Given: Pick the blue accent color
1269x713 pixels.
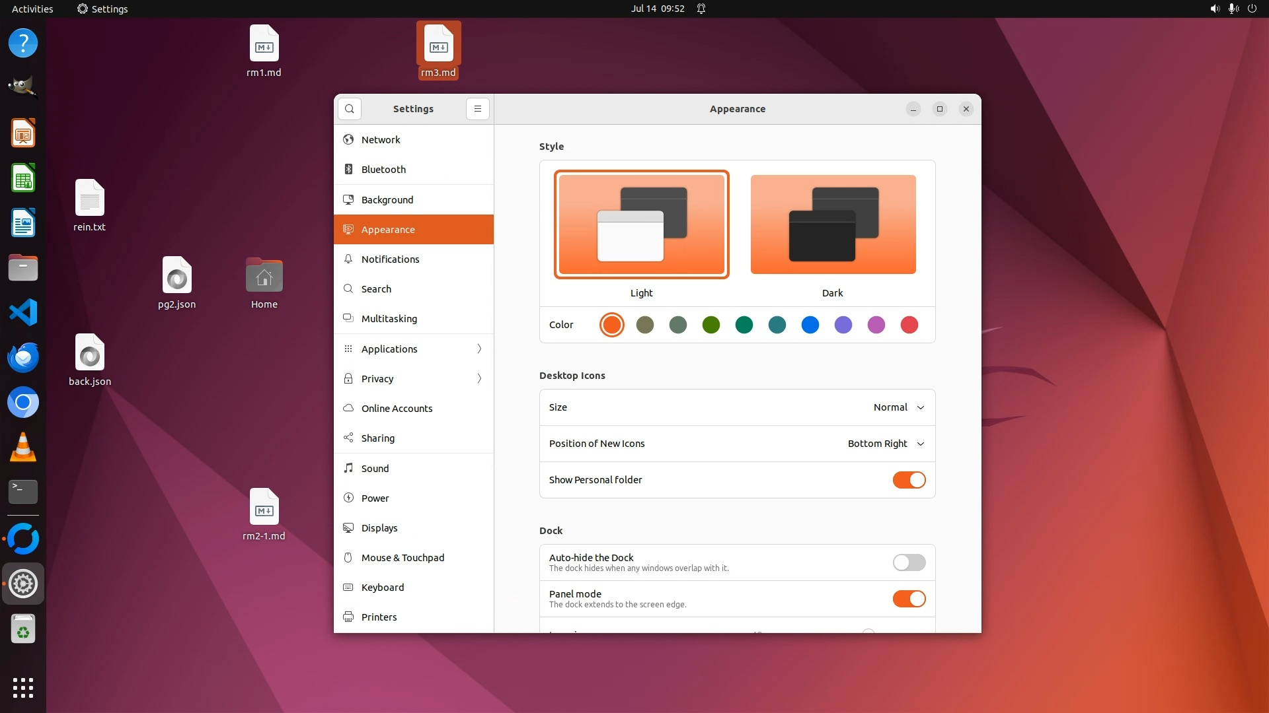Looking at the screenshot, I should point(810,325).
